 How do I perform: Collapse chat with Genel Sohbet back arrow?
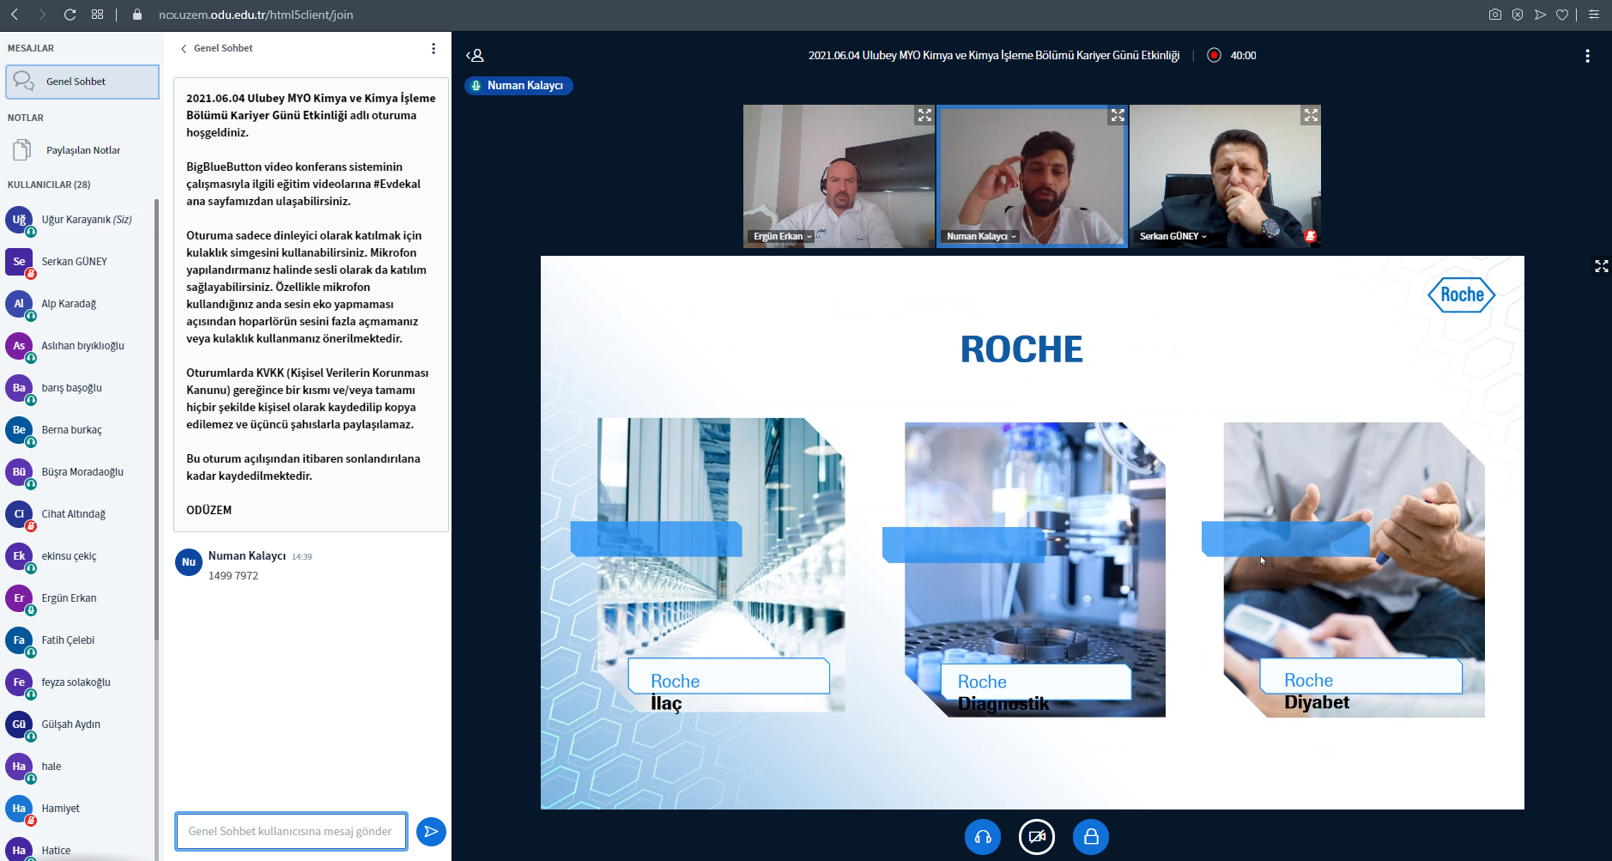click(x=216, y=48)
